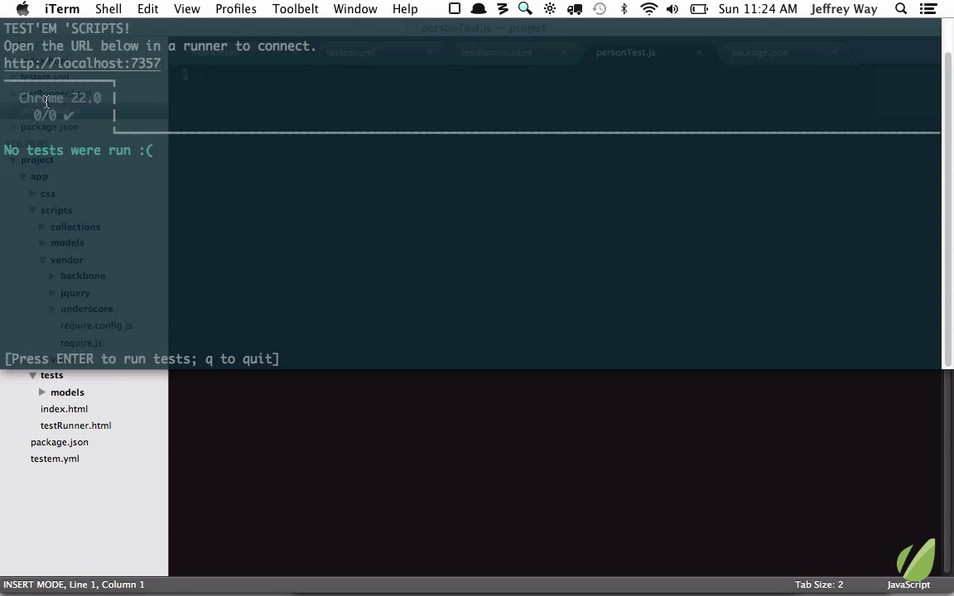Open the Alfred bowler hat menu icon

[479, 8]
